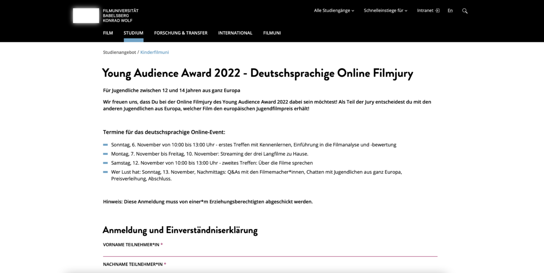Switch the site language to En

[x=450, y=10]
